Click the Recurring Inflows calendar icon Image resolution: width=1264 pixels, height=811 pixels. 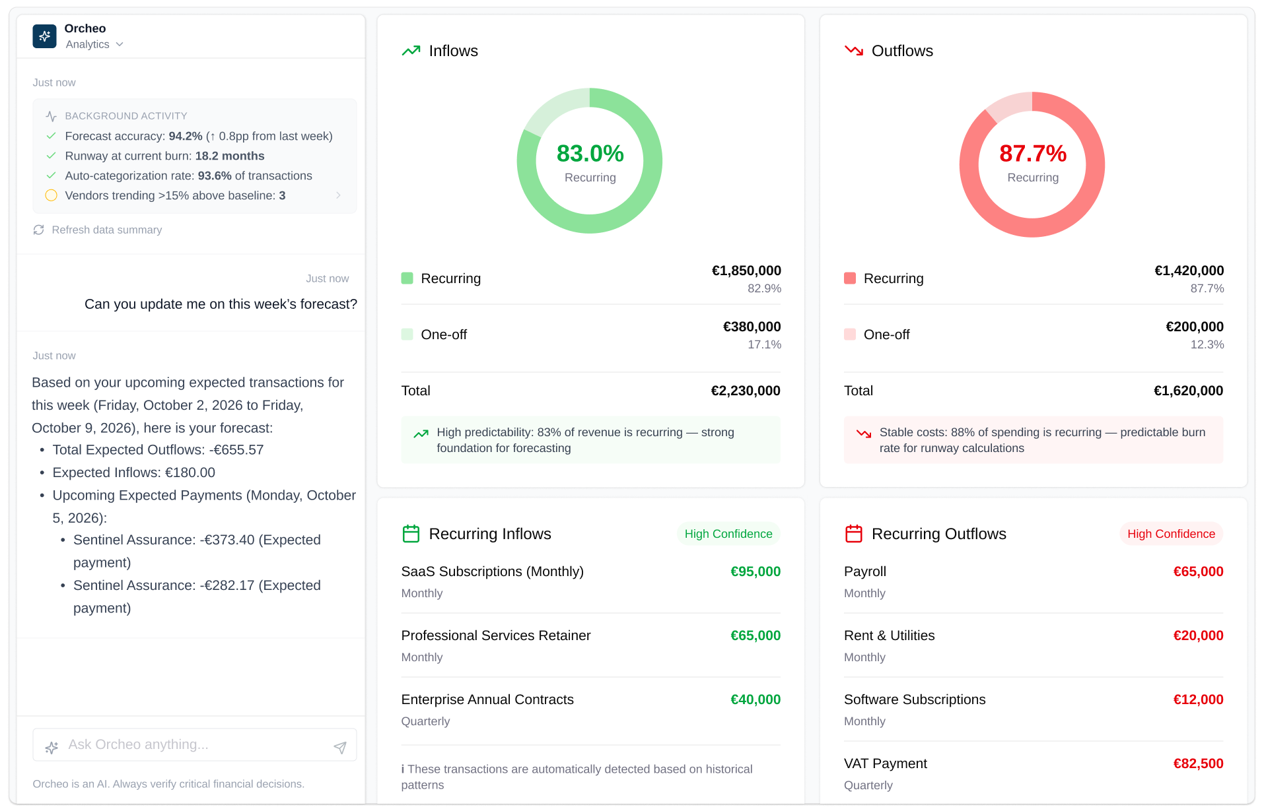411,534
